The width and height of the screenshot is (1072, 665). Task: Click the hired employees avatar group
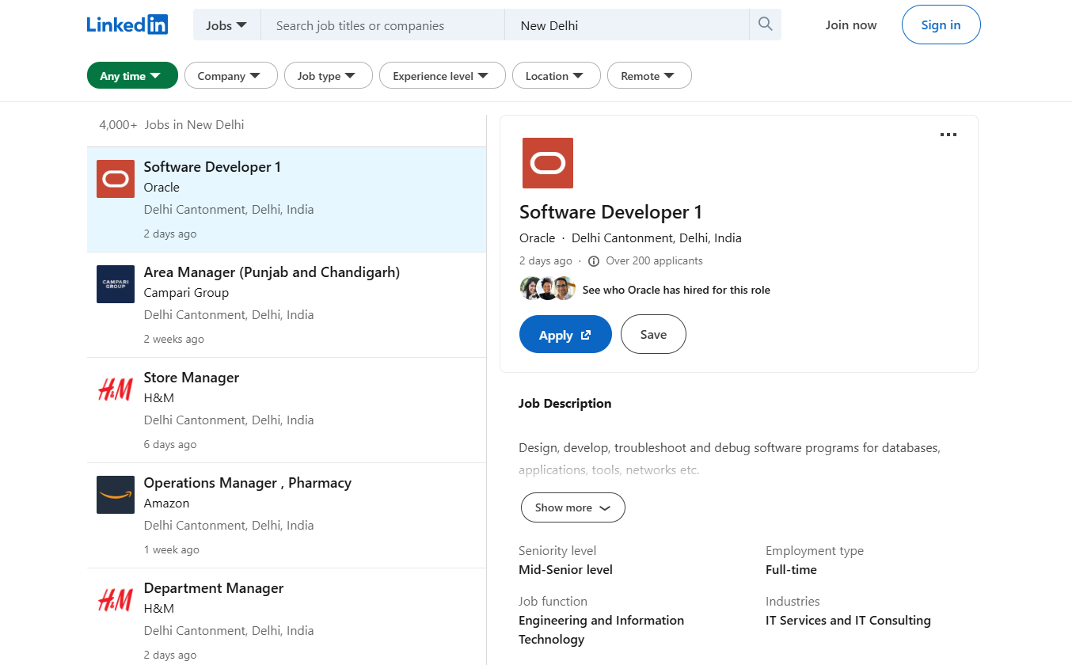click(x=548, y=289)
